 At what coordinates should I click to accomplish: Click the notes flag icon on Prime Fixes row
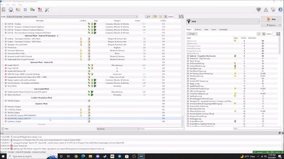point(89,48)
